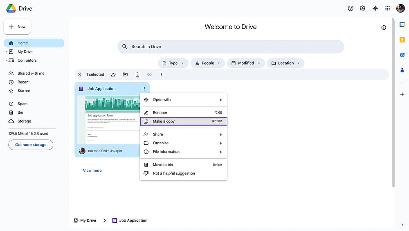
Task: Open the Type filter dropdown
Action: click(x=173, y=63)
